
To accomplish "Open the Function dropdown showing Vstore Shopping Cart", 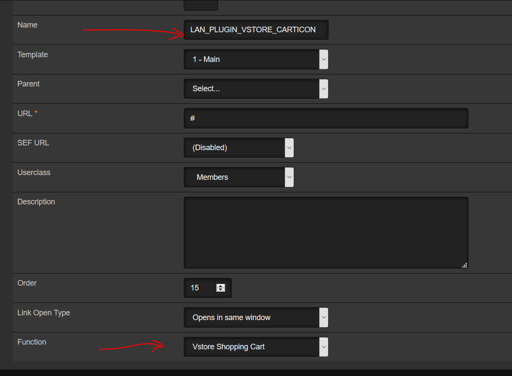I will point(256,347).
